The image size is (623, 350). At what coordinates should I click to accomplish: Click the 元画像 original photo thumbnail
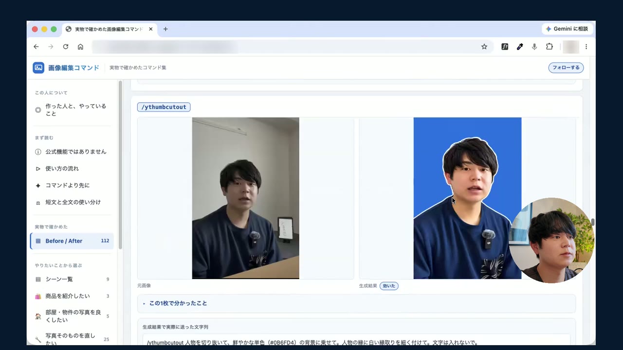point(245,198)
